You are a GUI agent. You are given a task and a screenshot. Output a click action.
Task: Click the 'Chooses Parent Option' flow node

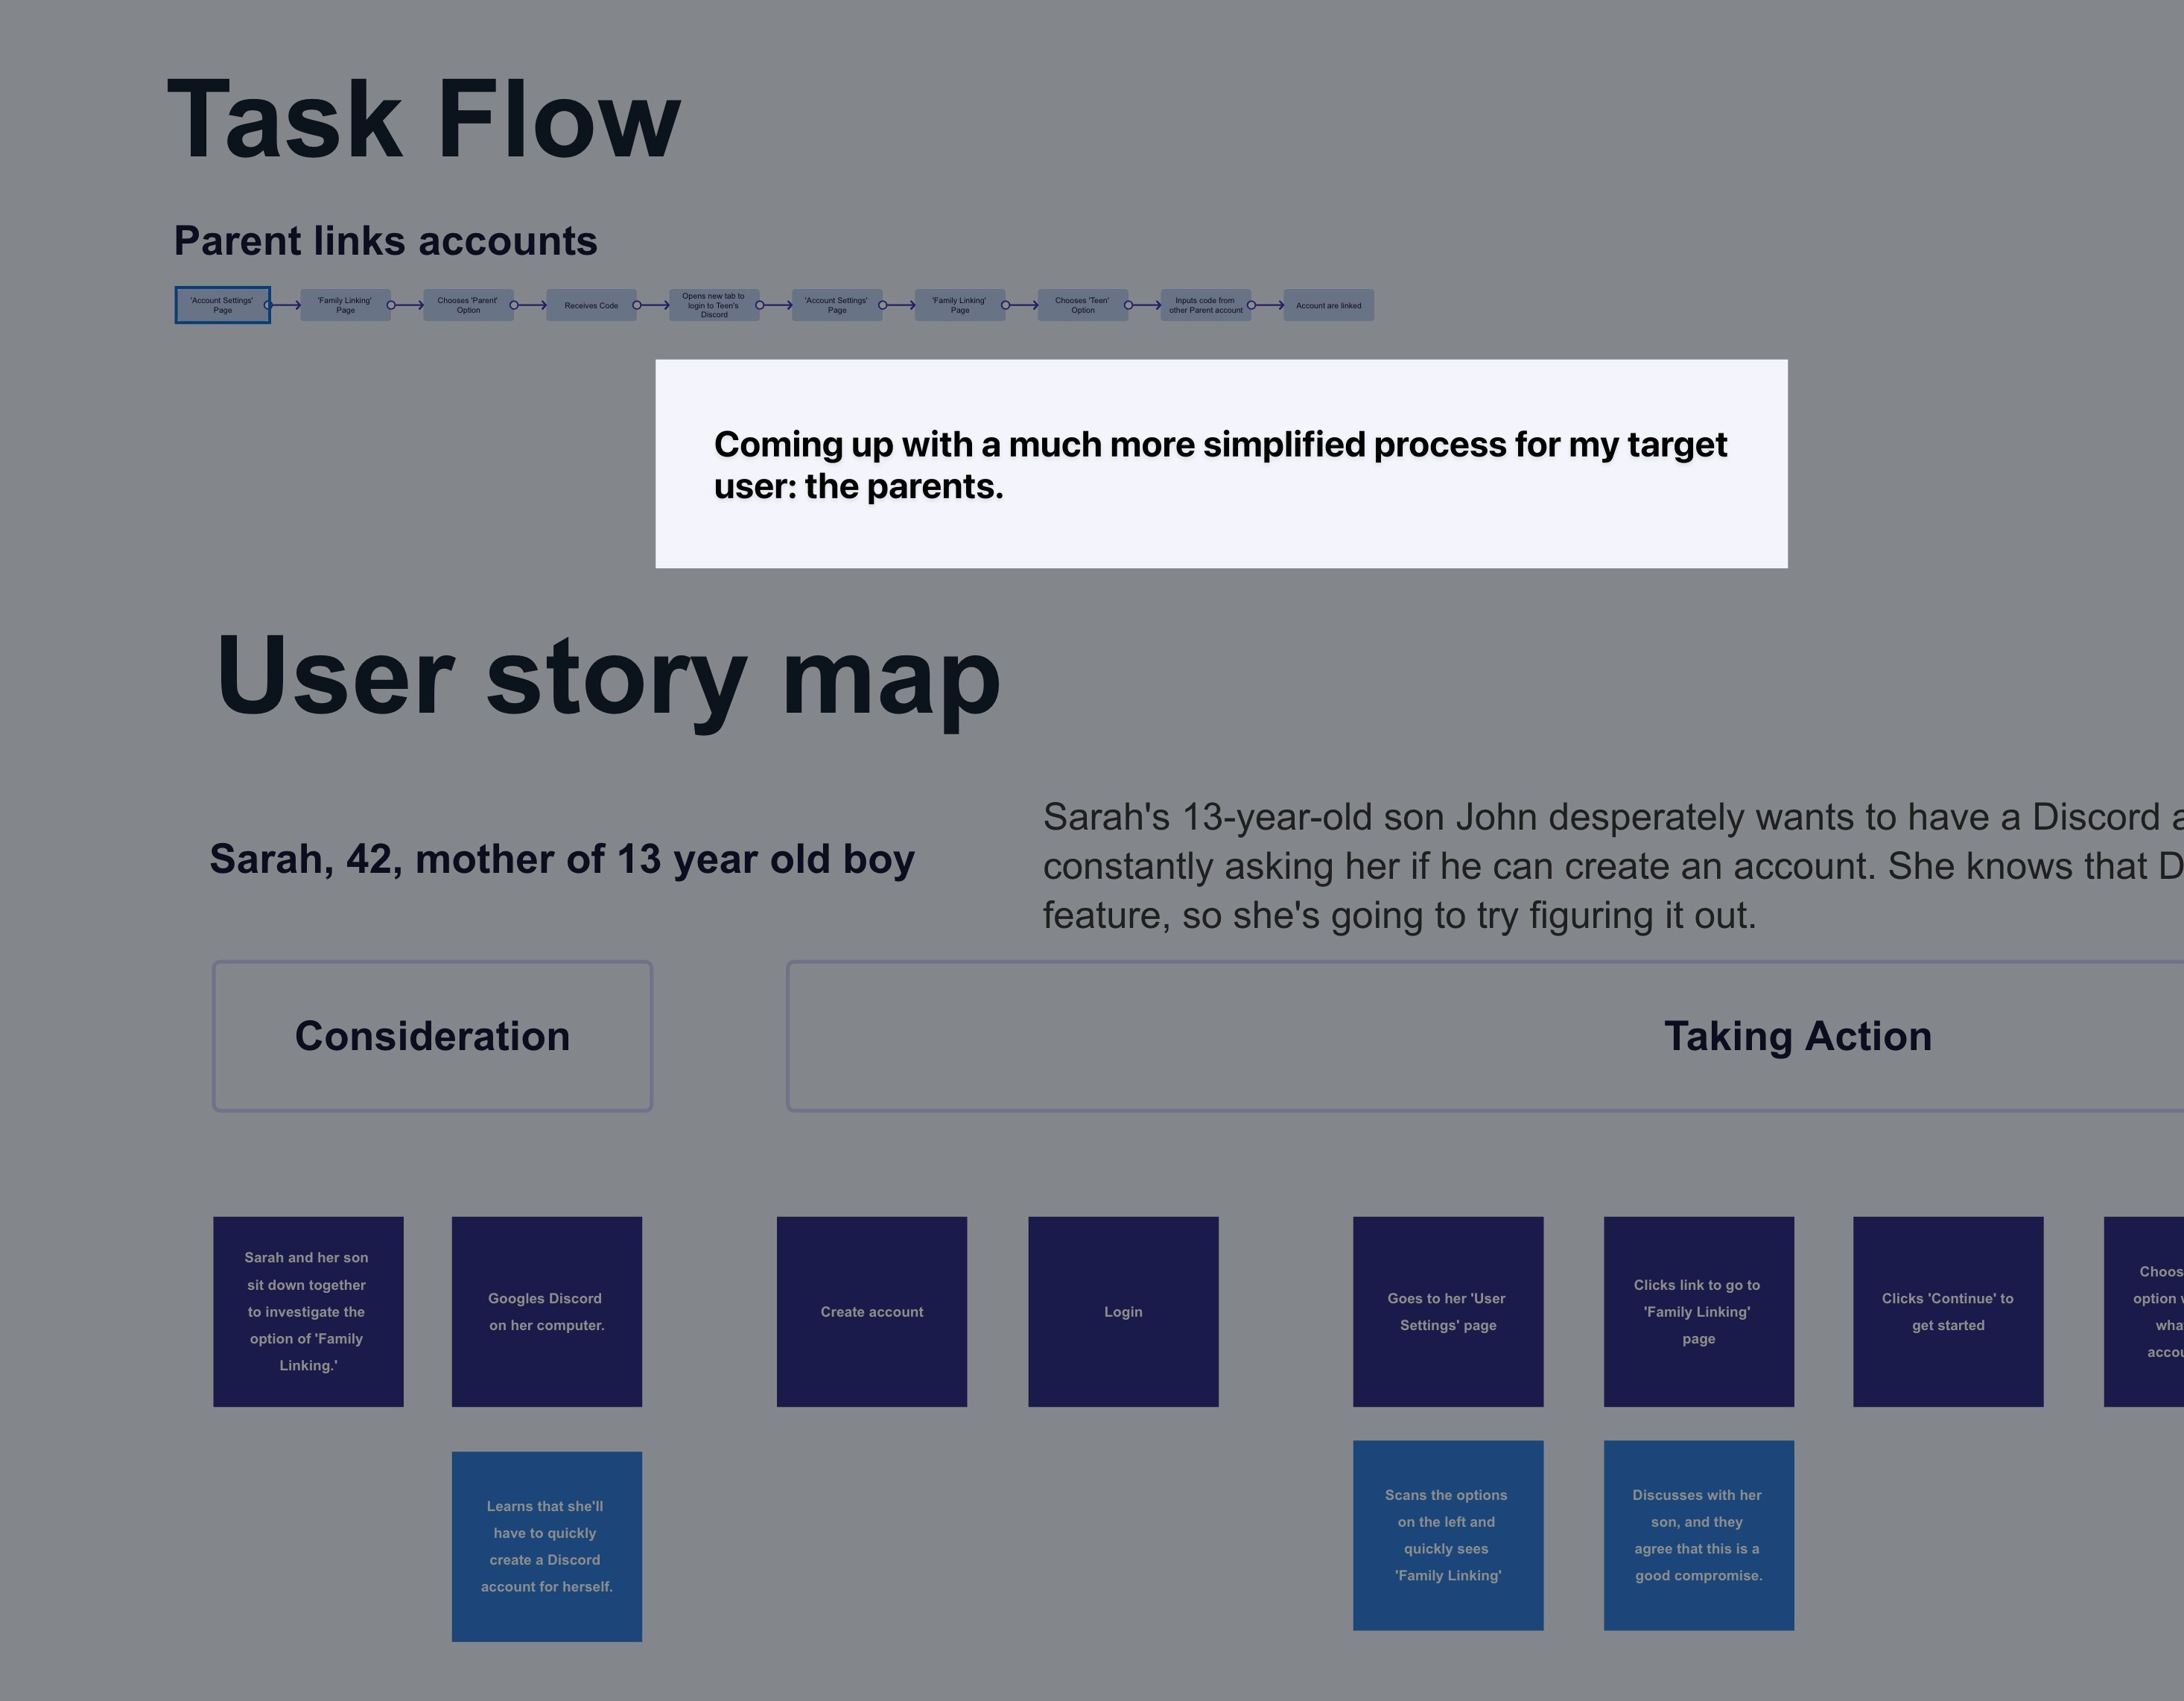point(468,305)
